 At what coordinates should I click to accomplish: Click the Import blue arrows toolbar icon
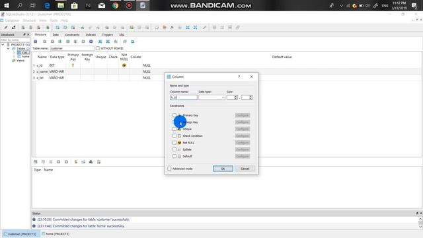point(188,28)
